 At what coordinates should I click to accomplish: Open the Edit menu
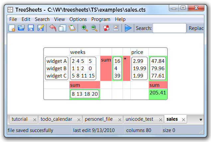click(26, 19)
